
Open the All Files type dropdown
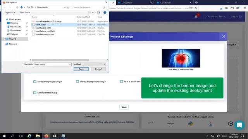(90, 64)
